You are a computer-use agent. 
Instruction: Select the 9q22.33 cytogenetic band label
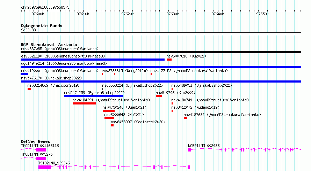pyautogui.click(x=28, y=30)
